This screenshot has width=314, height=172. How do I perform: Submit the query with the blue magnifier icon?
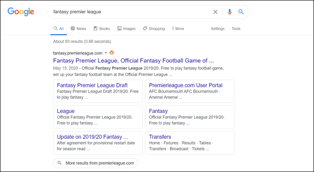(241, 12)
